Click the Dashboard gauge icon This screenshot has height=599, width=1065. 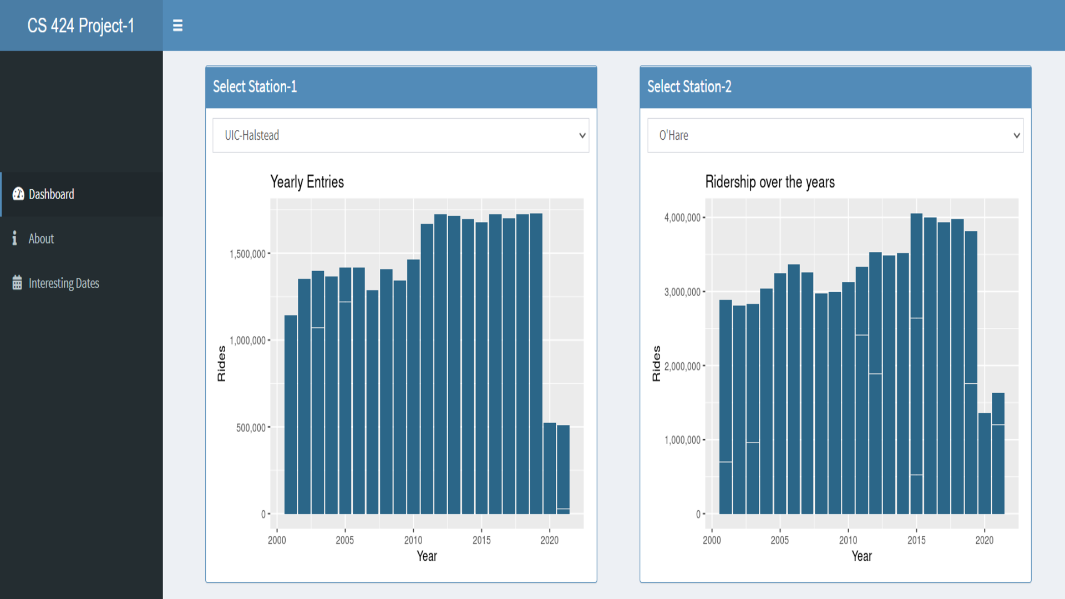coord(18,194)
